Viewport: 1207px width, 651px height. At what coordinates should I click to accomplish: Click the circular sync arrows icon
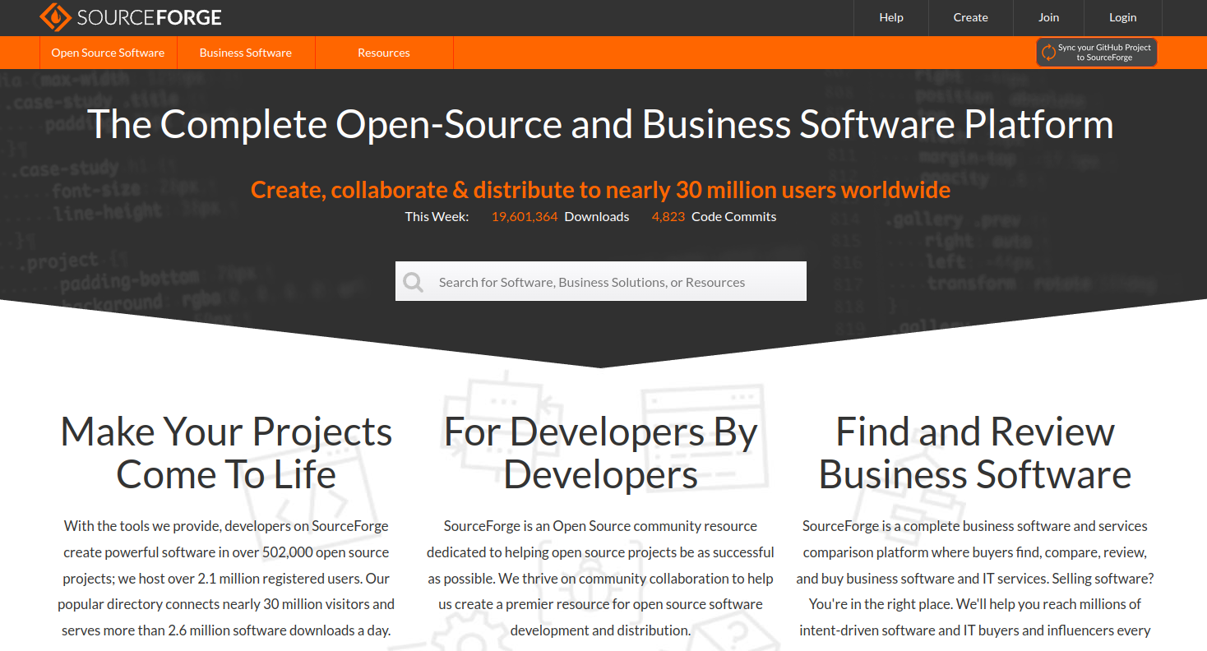pos(1048,53)
